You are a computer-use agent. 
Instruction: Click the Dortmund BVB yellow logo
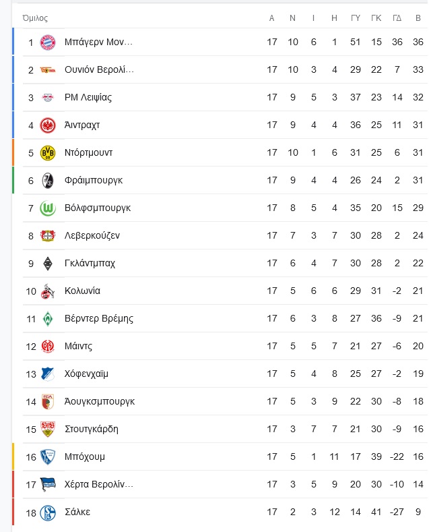tap(48, 152)
